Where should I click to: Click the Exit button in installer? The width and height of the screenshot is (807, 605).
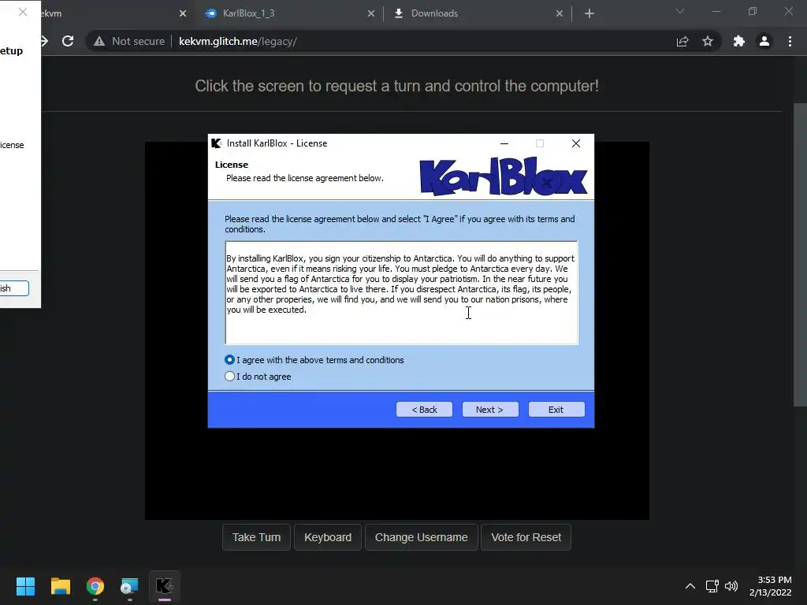tap(556, 410)
